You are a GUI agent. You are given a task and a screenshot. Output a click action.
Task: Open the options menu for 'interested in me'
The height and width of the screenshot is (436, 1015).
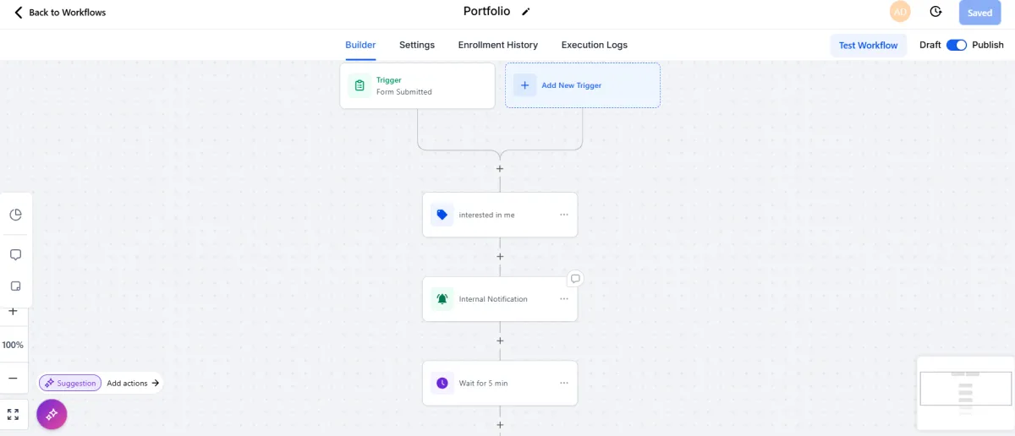(564, 215)
